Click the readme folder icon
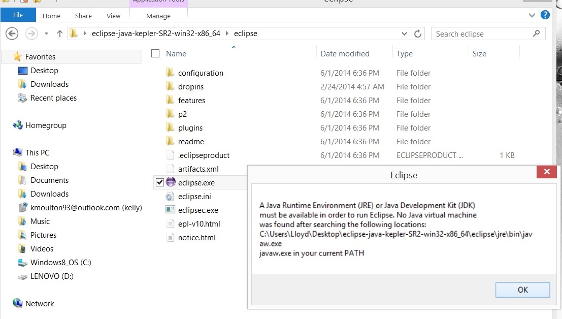Viewport: 562px width, 319px height. point(170,141)
